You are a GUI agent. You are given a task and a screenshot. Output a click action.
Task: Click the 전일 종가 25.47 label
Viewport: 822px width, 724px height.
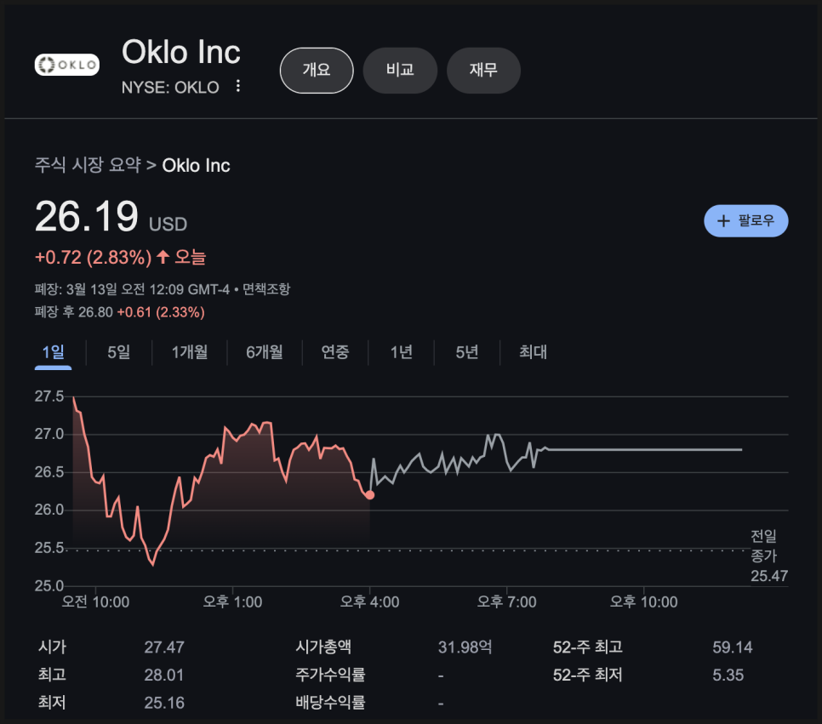(768, 556)
